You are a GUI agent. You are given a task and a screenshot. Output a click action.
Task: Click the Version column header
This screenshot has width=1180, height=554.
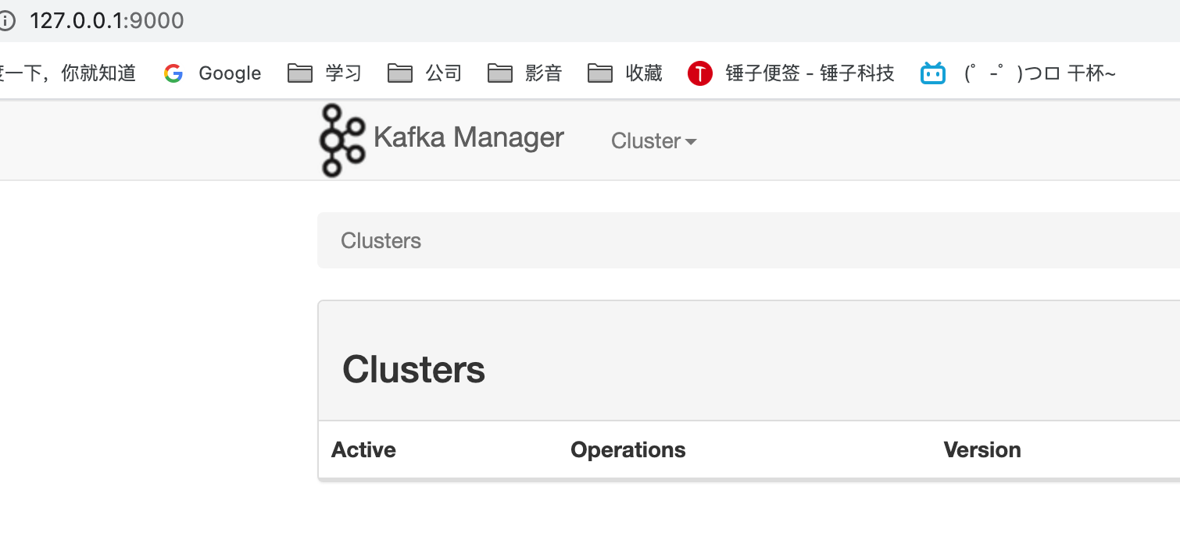coord(982,449)
